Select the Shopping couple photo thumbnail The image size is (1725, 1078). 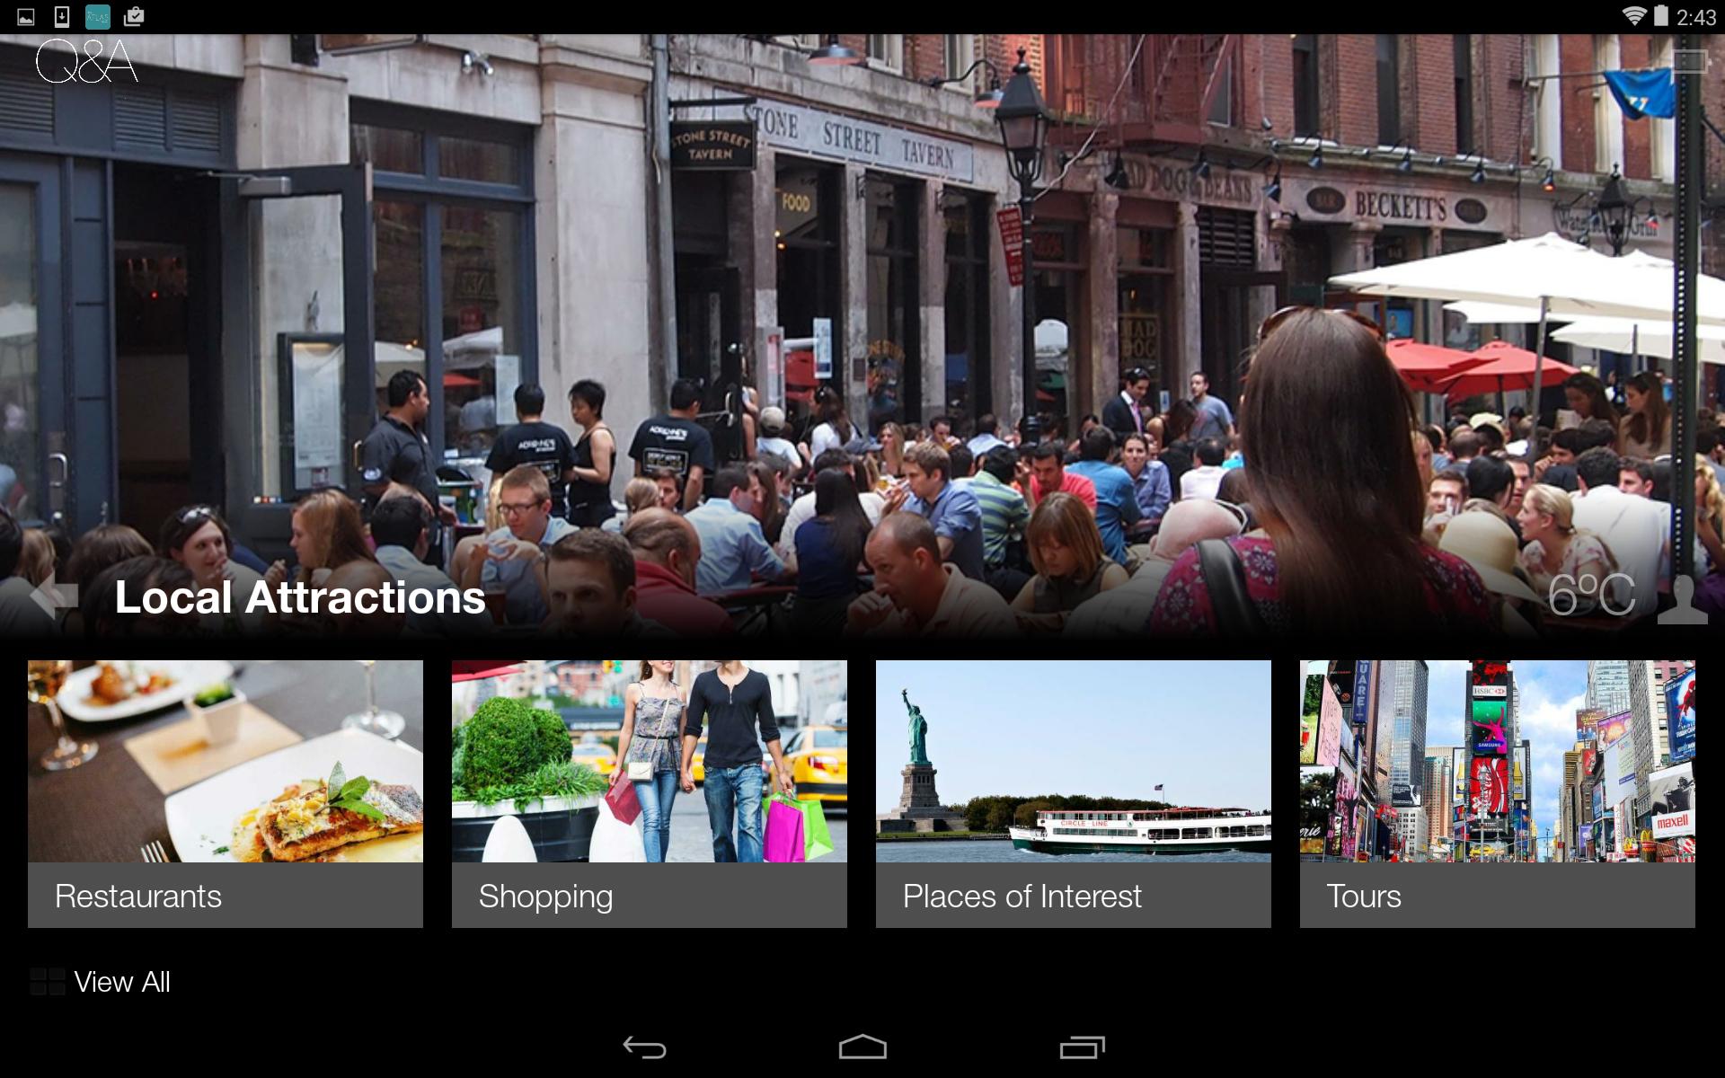point(650,762)
